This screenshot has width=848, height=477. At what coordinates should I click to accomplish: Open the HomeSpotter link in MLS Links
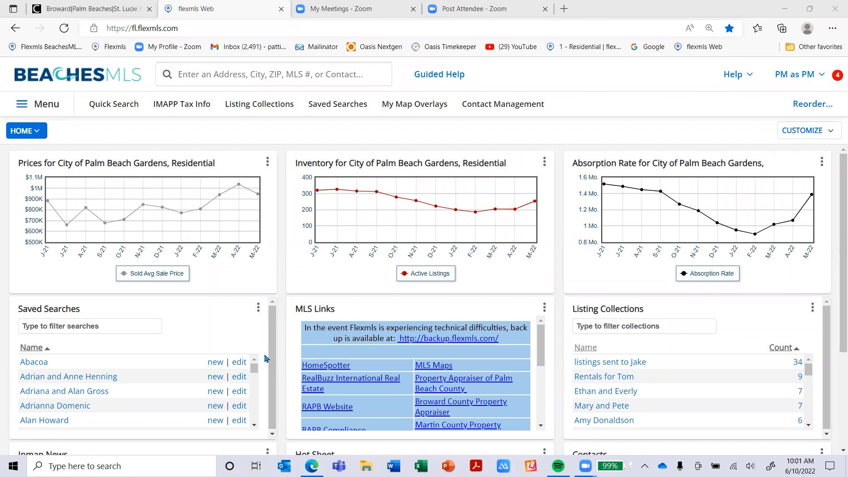326,365
